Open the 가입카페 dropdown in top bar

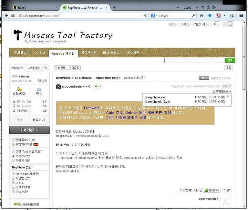[208, 24]
